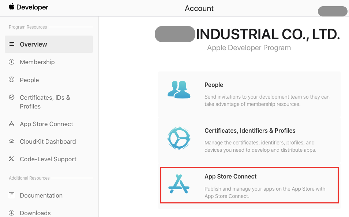The width and height of the screenshot is (349, 217).
Task: Click the Code-Level Support tools icon
Action: (x=11, y=159)
